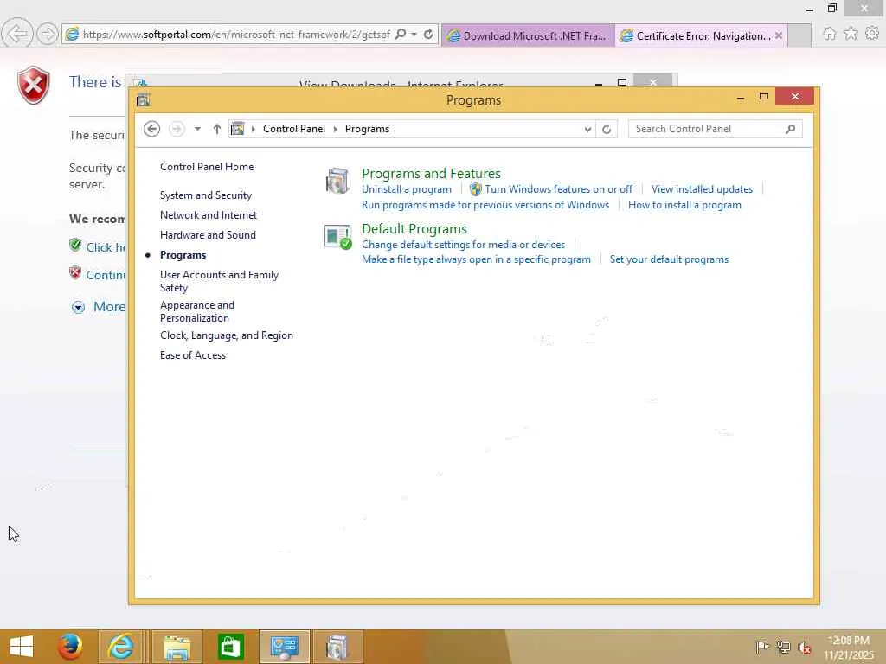Open User Accounts and Family Safety
The height and width of the screenshot is (664, 886).
click(219, 281)
